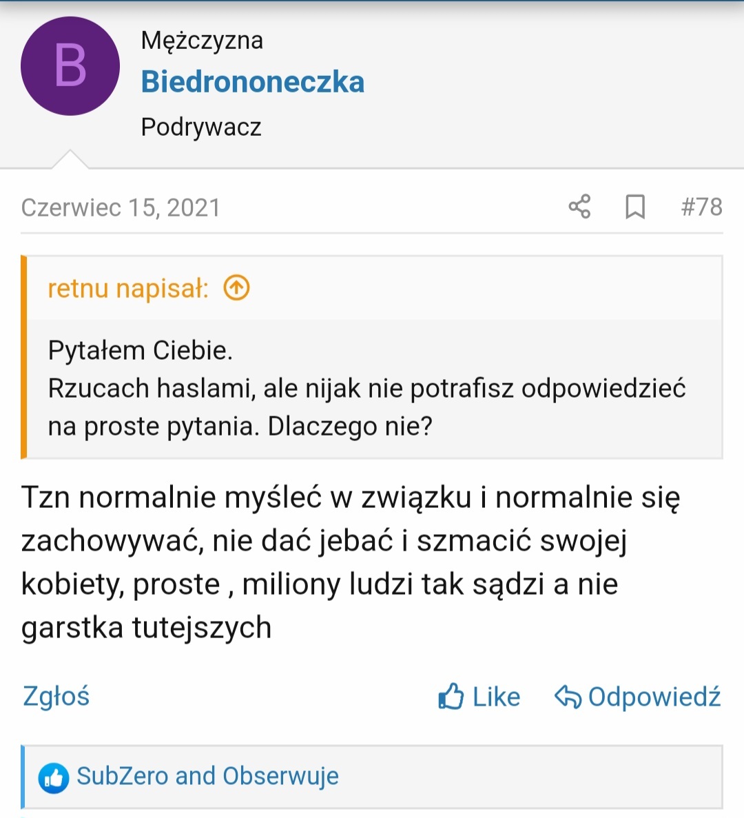Viewport: 744px width, 818px height.
Task: Click the Like text label
Action: (x=497, y=697)
